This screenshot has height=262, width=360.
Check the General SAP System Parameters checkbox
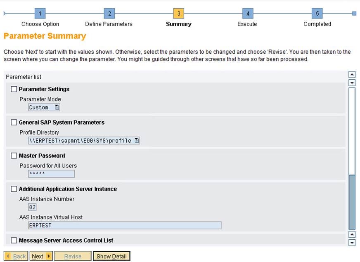(14, 122)
